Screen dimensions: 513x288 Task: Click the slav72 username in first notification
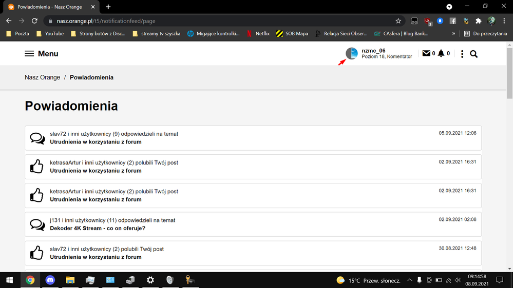(x=58, y=134)
